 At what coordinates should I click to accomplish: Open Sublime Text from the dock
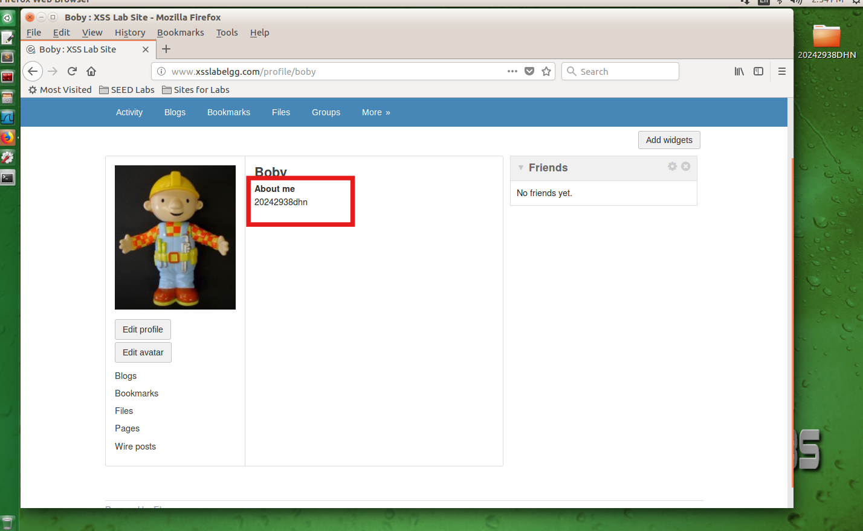click(x=7, y=57)
